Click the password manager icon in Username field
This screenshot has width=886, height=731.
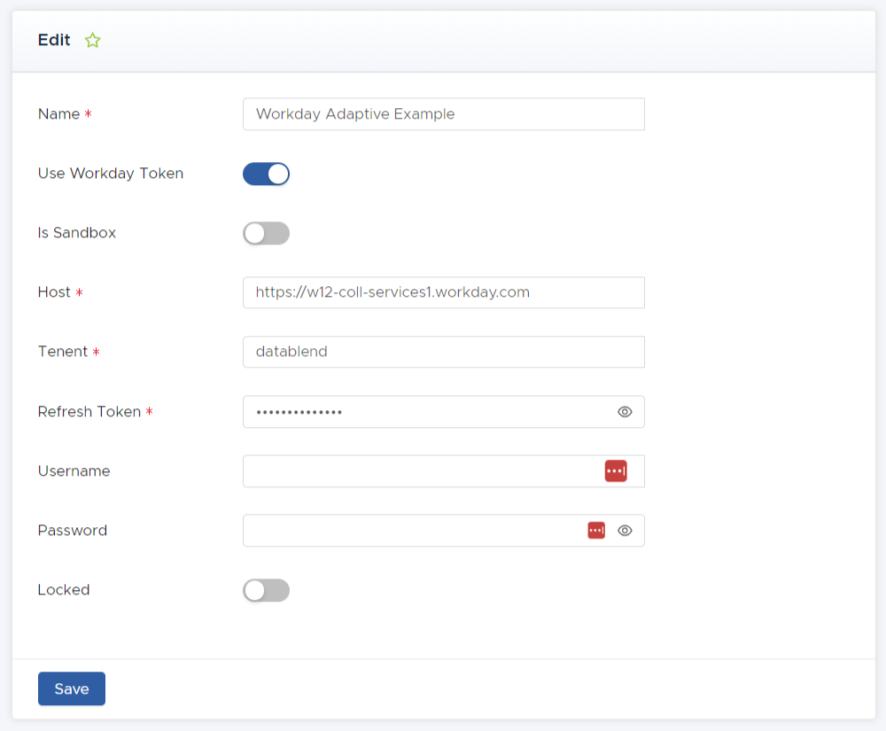(x=616, y=470)
